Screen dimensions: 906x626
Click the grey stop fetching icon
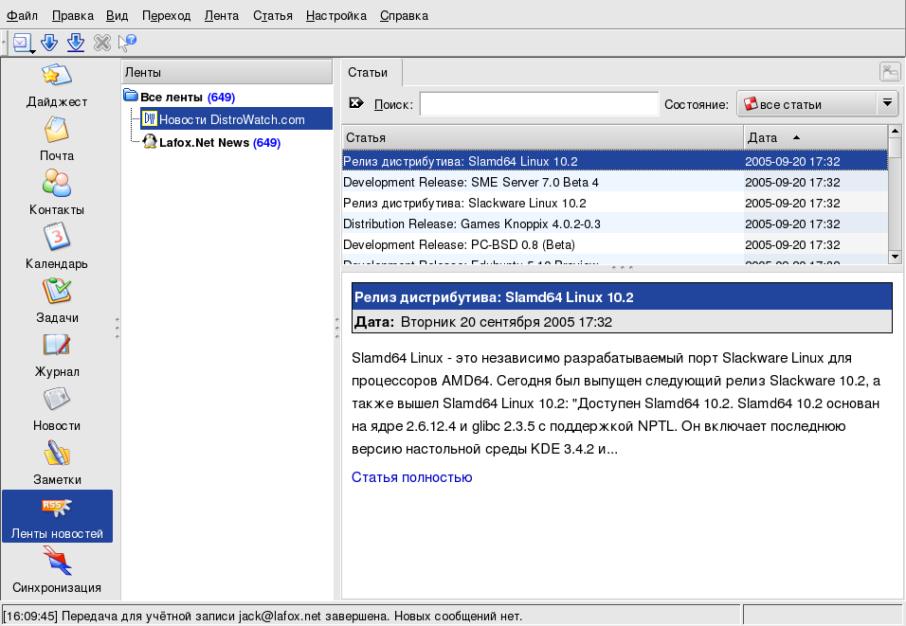point(102,43)
